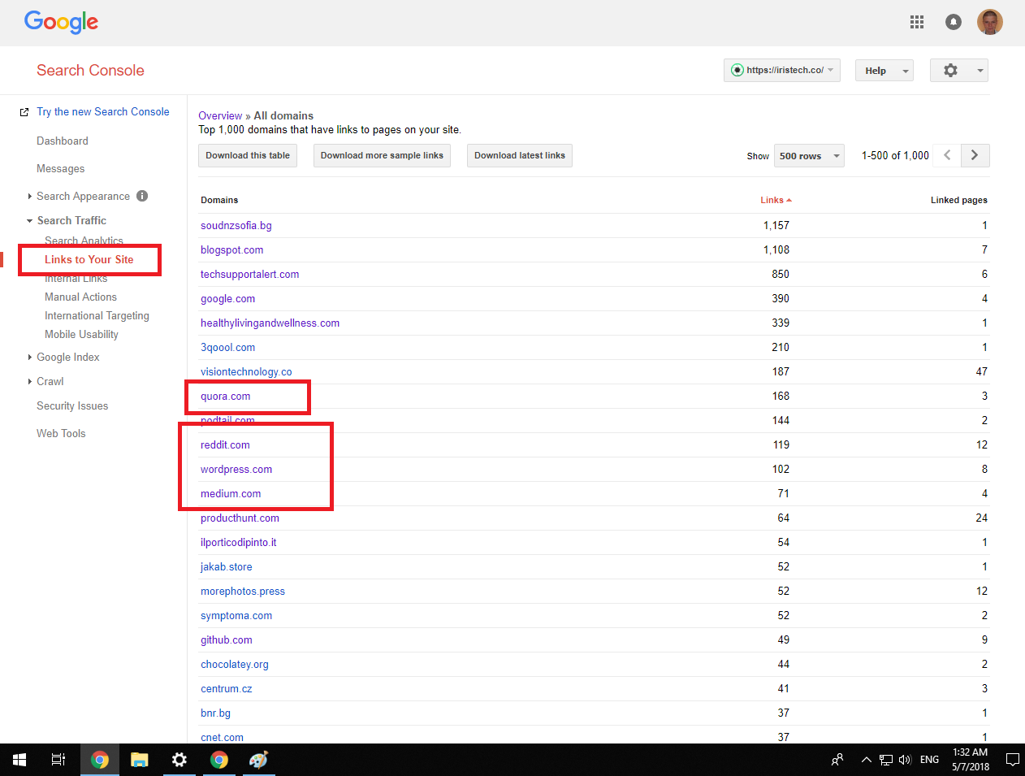The height and width of the screenshot is (776, 1025).
Task: Open the 3qoool.com domain link
Action: click(x=228, y=347)
